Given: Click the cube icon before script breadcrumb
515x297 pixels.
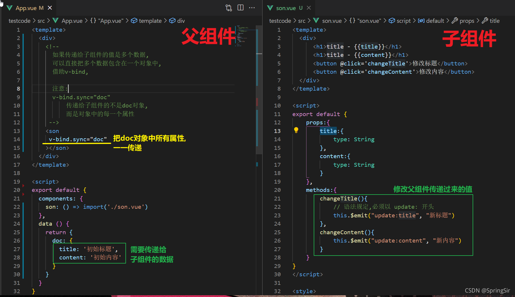Looking at the screenshot, I should click(392, 21).
